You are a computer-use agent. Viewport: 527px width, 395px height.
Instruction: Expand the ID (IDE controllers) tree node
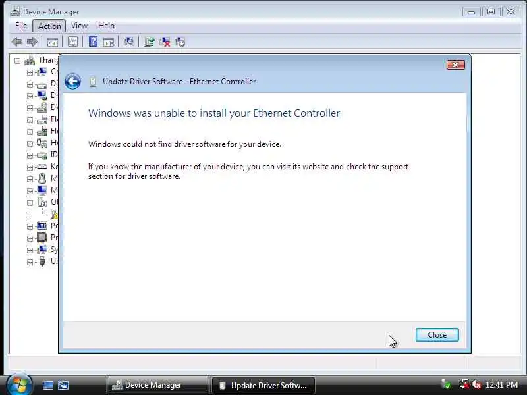tap(30, 155)
